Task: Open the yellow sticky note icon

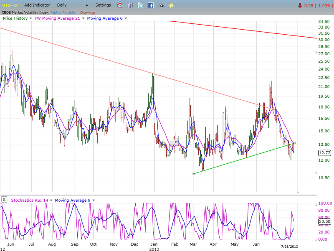Action: [171, 5]
